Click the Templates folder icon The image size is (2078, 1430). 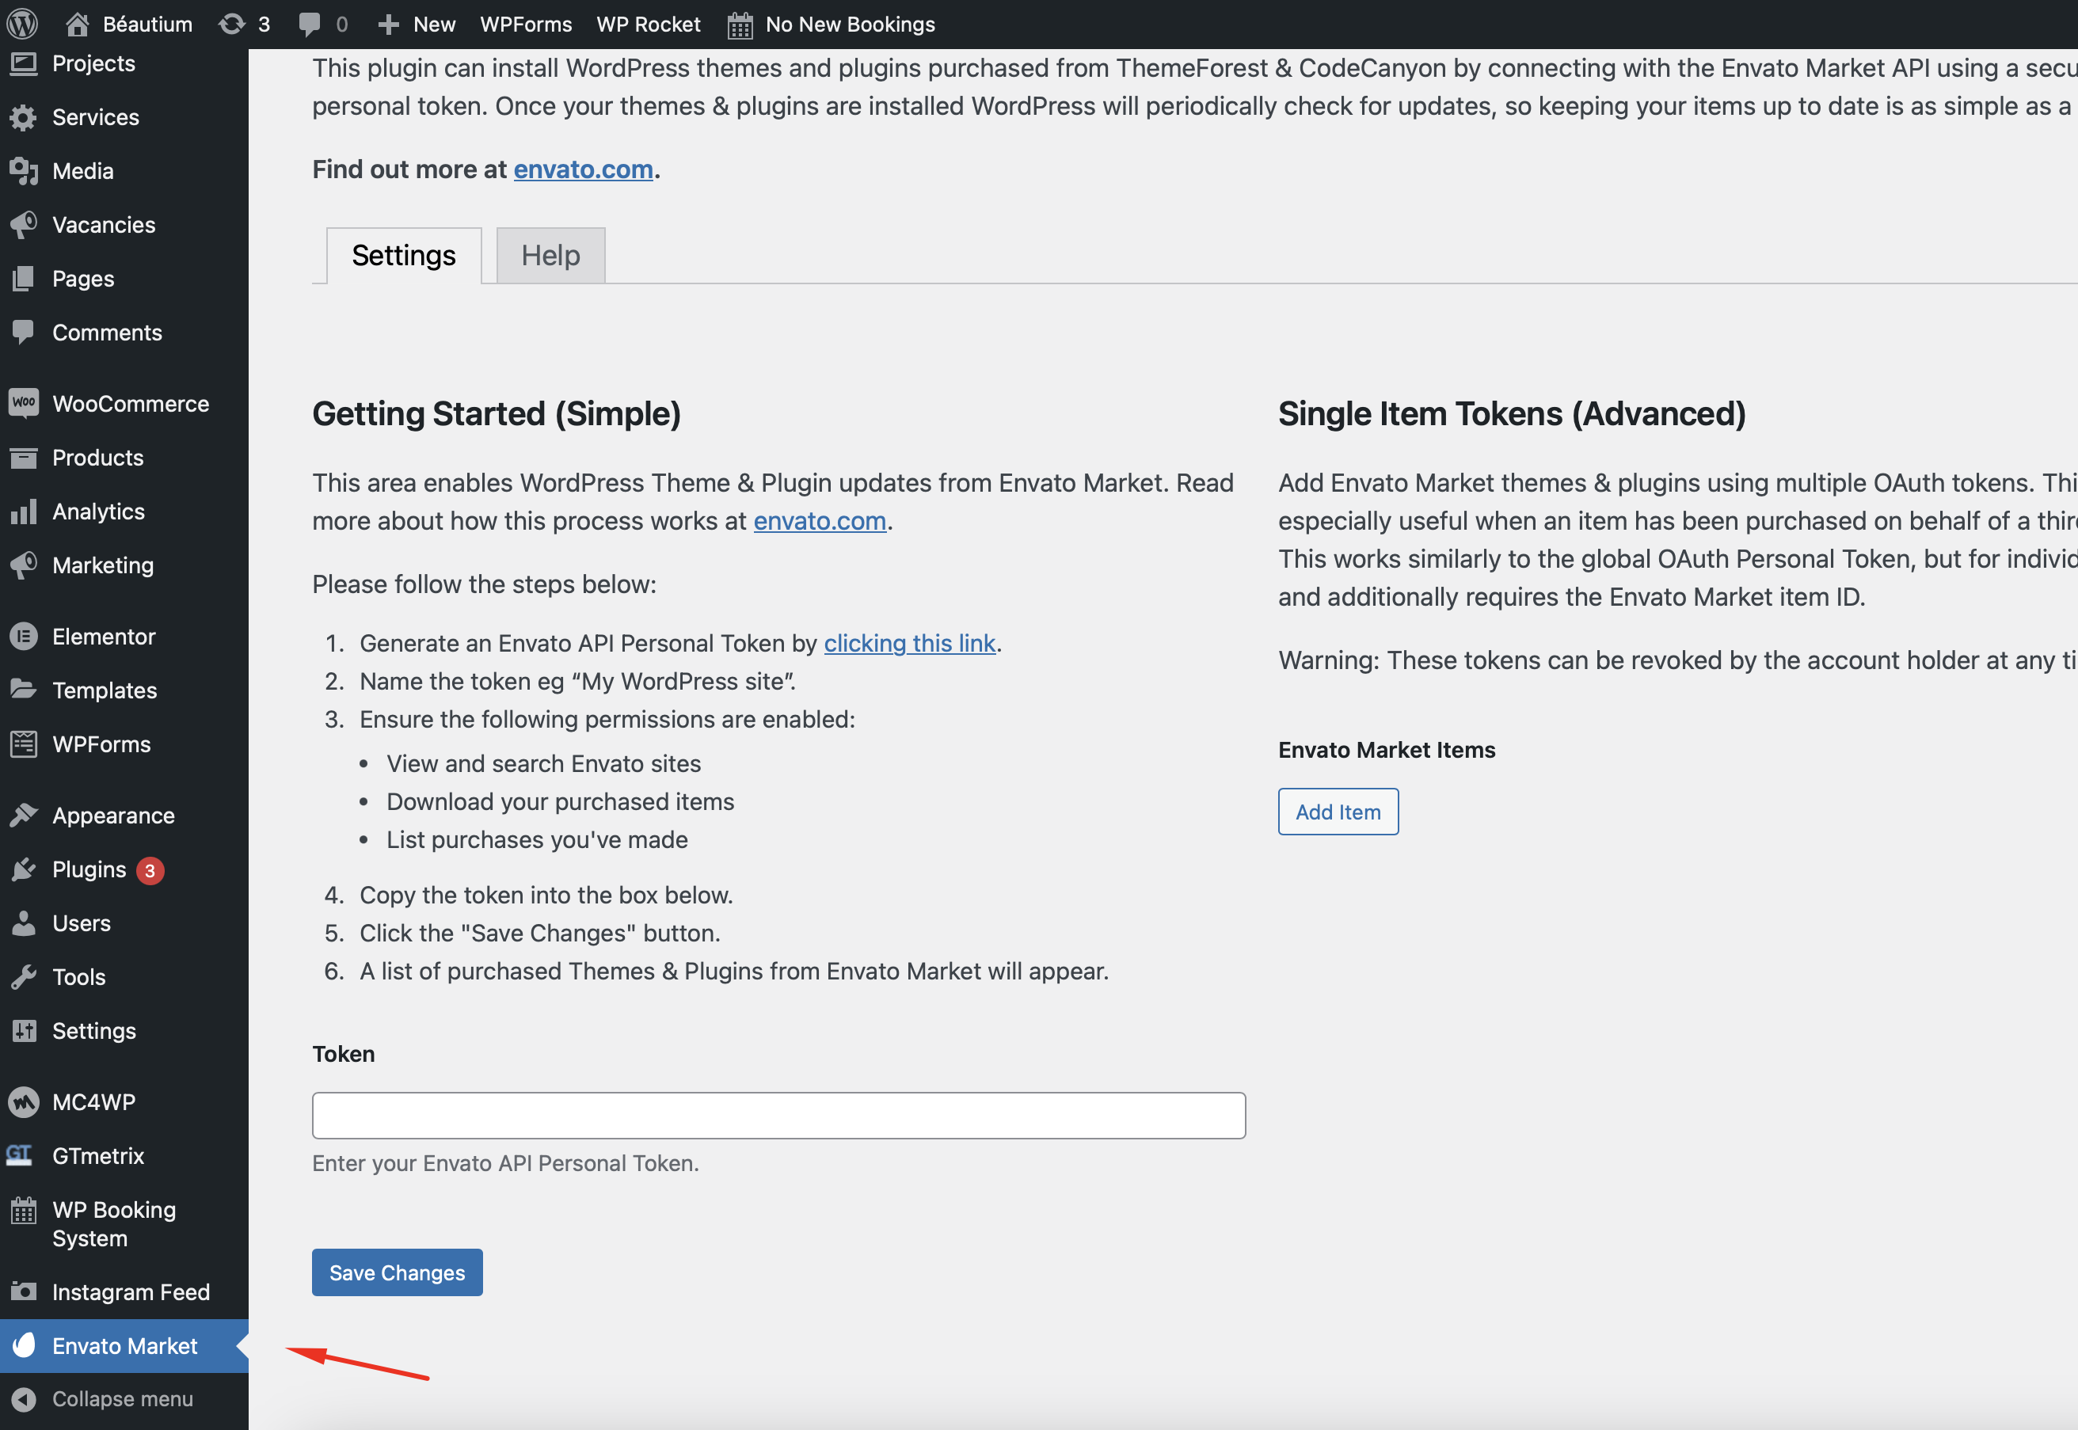click(x=23, y=689)
